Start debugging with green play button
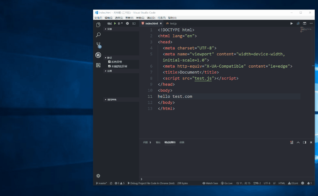The image size is (318, 196). [115, 23]
